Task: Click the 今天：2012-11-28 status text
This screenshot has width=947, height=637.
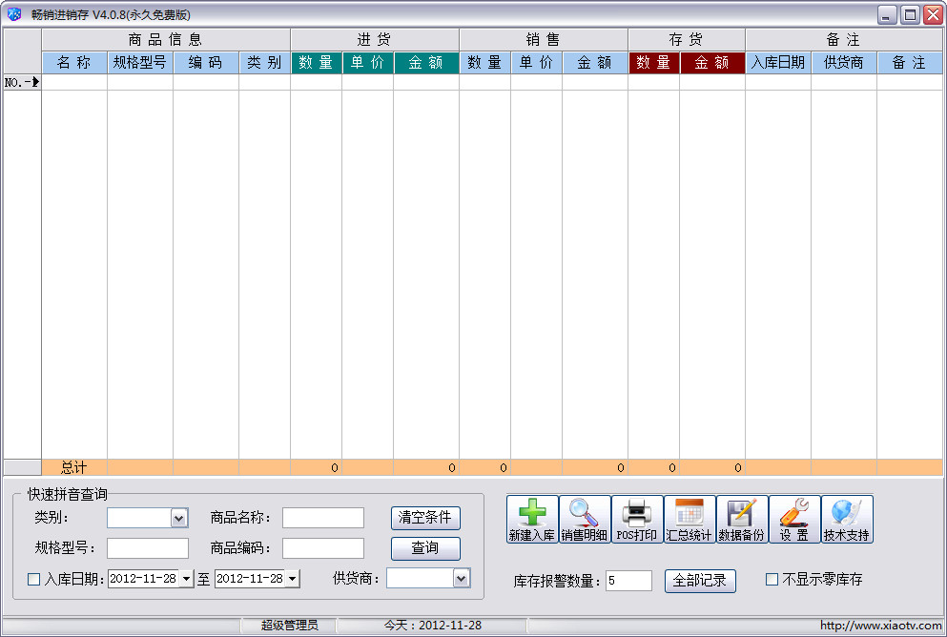Action: pos(432,625)
